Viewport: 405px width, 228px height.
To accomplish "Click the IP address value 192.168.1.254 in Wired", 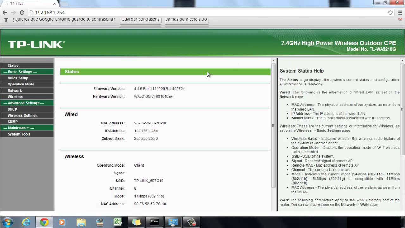I will point(146,131).
